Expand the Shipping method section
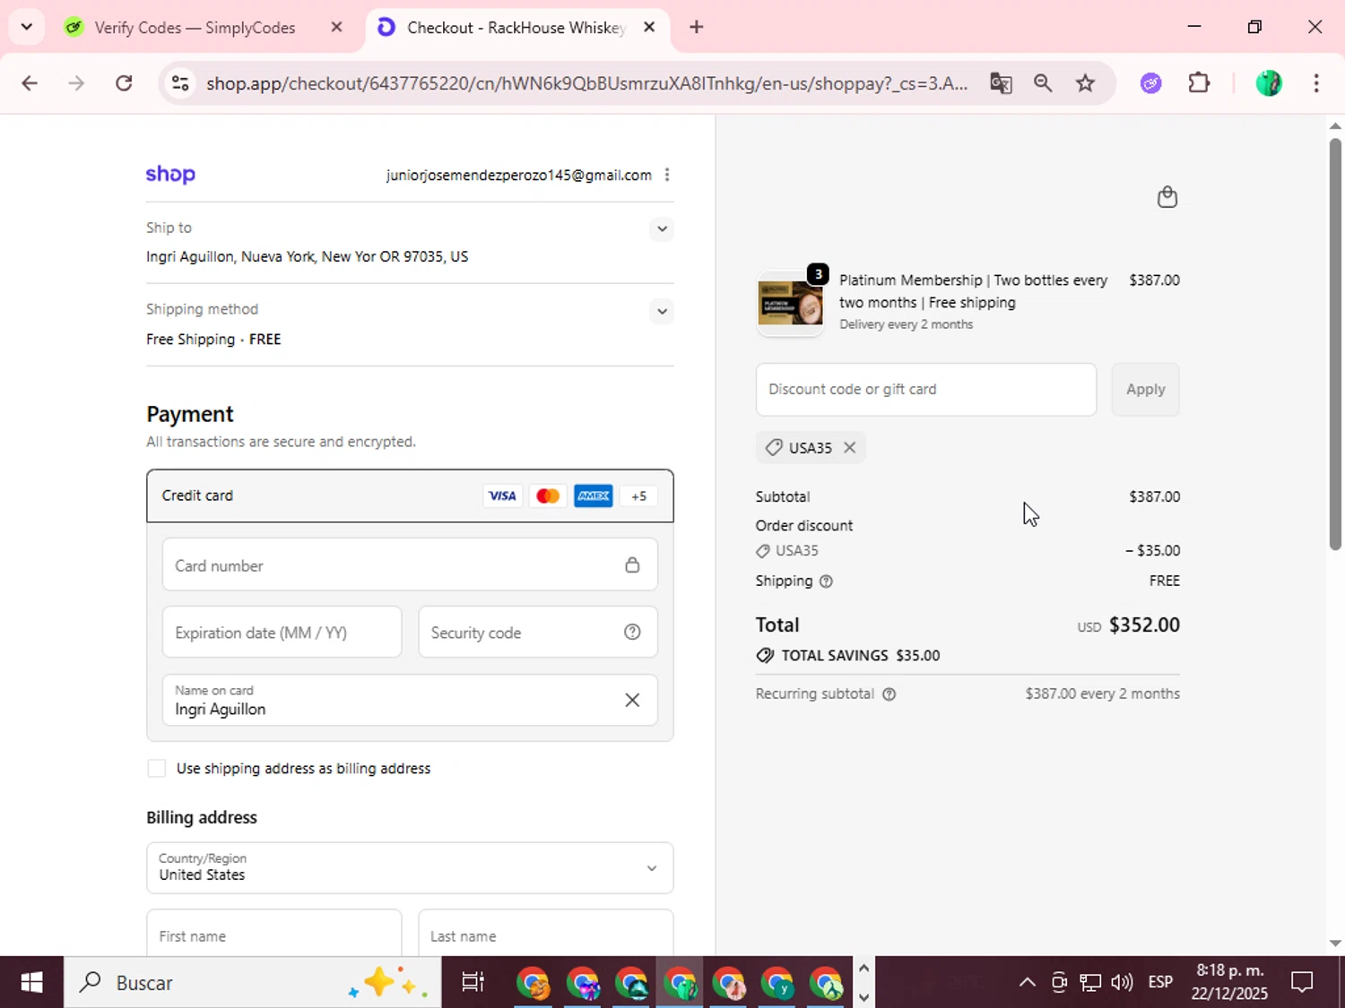The image size is (1345, 1008). 662,311
